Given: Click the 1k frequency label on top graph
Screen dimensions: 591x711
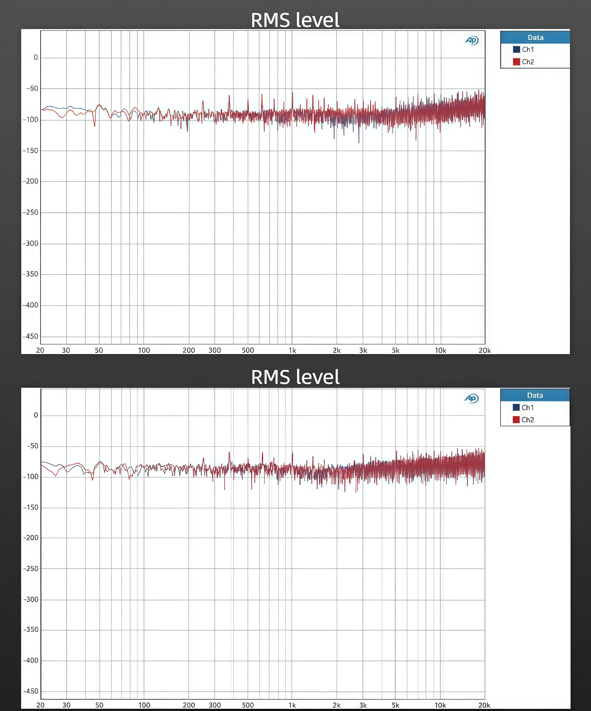Looking at the screenshot, I should (292, 350).
